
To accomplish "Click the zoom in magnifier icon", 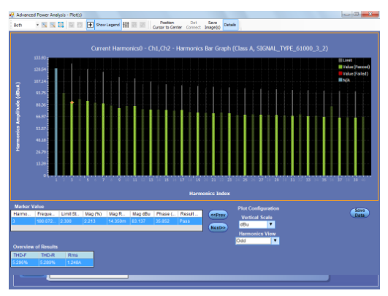I will point(45,25).
